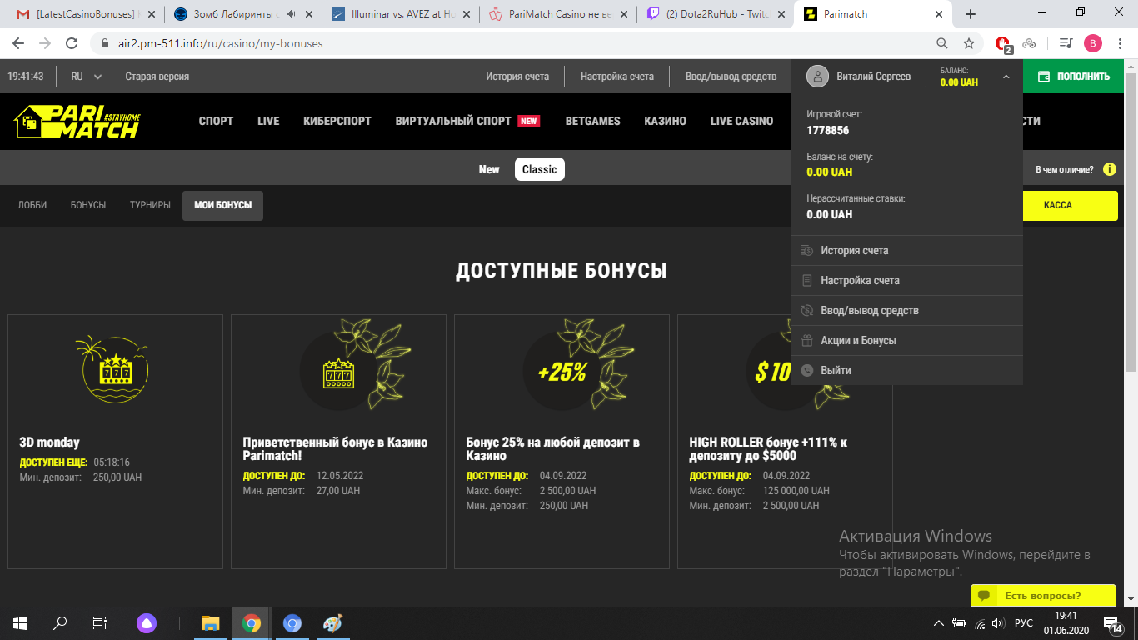Open the Chrome profile avatar 'B'
Image resolution: width=1138 pixels, height=640 pixels.
(1093, 43)
